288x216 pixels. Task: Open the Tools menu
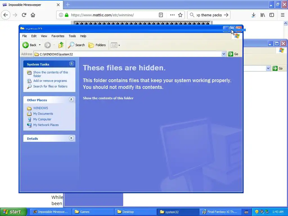tap(72, 36)
